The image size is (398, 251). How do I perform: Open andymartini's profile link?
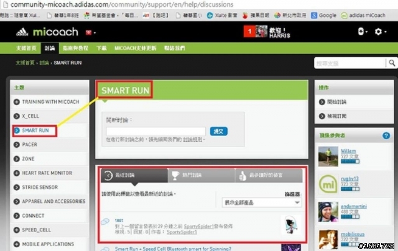coord(354,206)
